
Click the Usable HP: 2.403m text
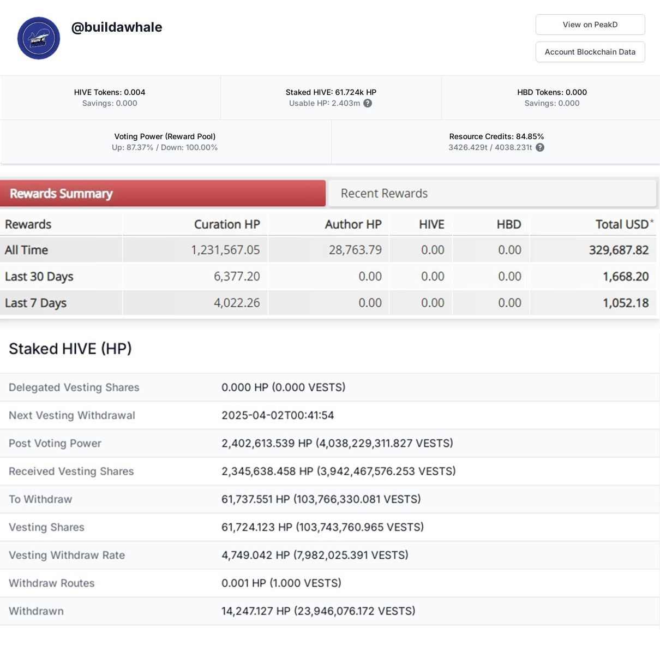pyautogui.click(x=325, y=103)
